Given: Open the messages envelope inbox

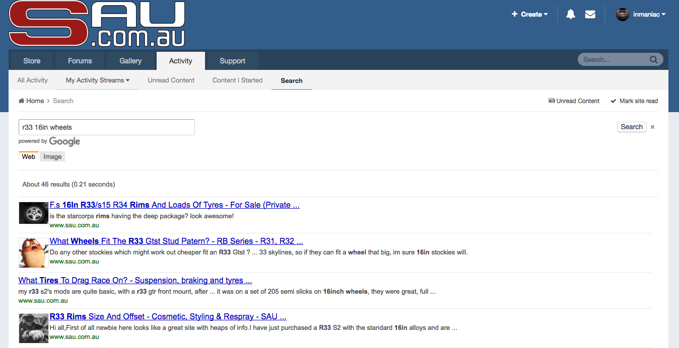Looking at the screenshot, I should (590, 15).
